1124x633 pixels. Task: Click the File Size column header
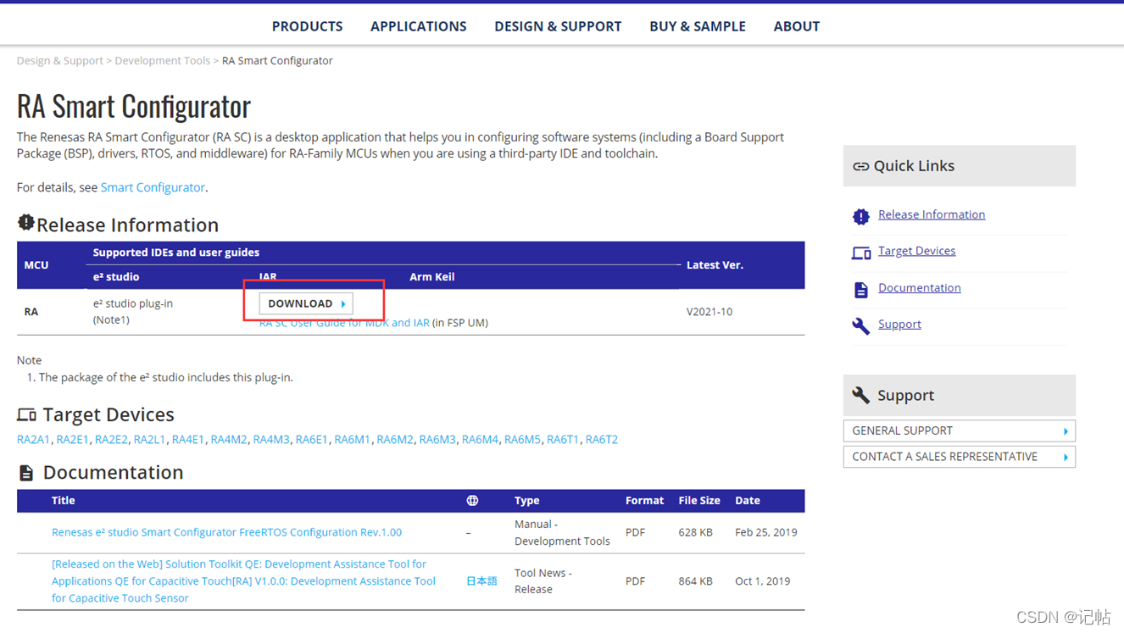point(699,501)
